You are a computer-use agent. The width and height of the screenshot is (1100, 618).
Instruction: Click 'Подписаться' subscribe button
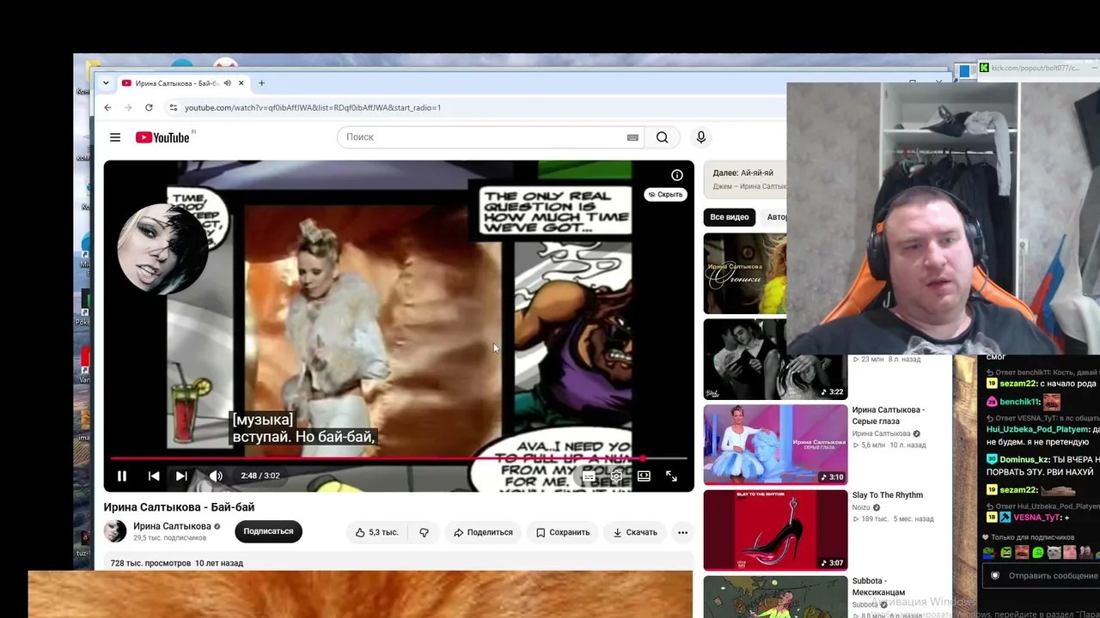pos(268,531)
